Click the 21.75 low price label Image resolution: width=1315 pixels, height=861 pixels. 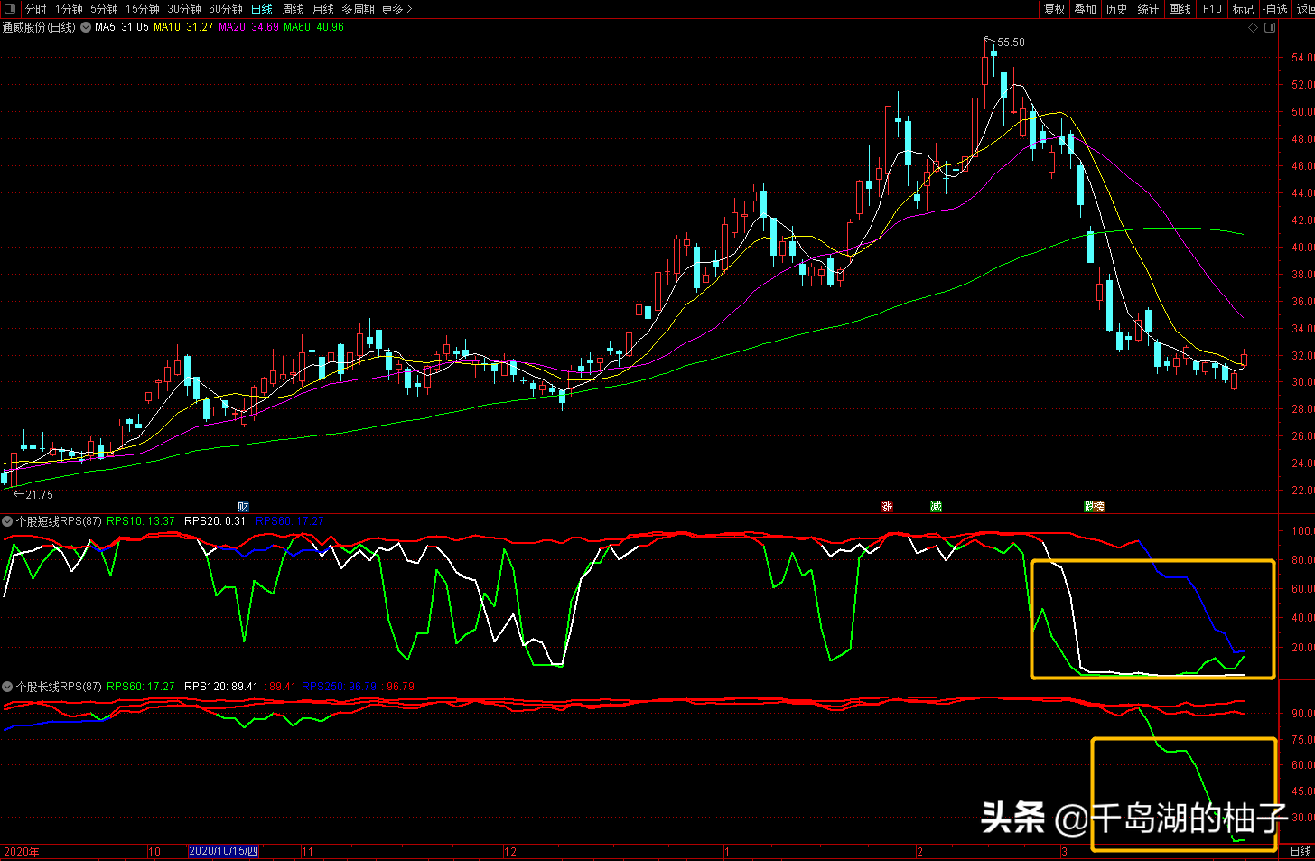tap(39, 495)
